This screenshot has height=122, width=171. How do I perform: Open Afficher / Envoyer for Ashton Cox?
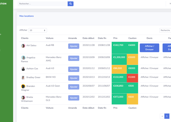coord(150,68)
